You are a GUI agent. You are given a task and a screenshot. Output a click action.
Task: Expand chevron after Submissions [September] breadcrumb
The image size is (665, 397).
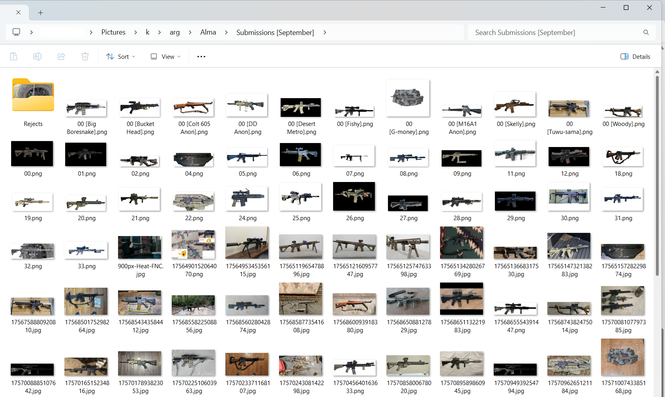pyautogui.click(x=325, y=32)
